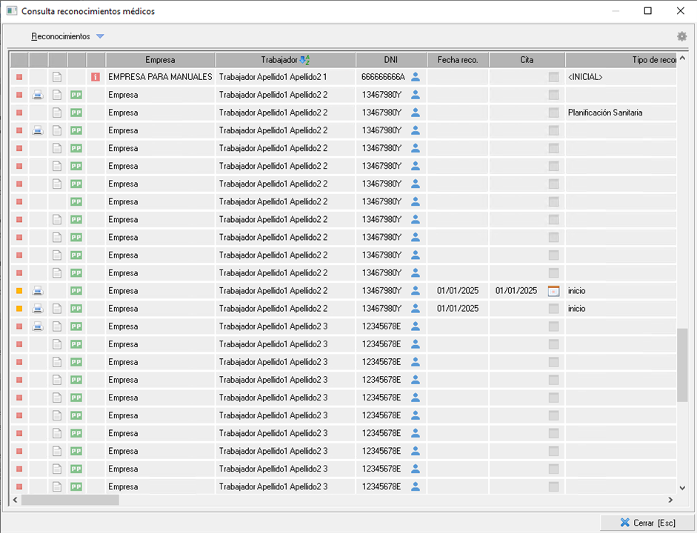The width and height of the screenshot is (697, 533).
Task: Click the DNI column header
Action: click(390, 60)
